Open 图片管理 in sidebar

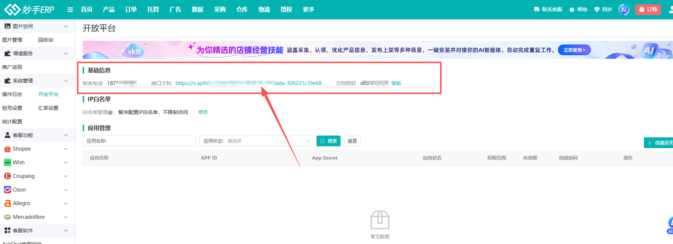[12, 40]
